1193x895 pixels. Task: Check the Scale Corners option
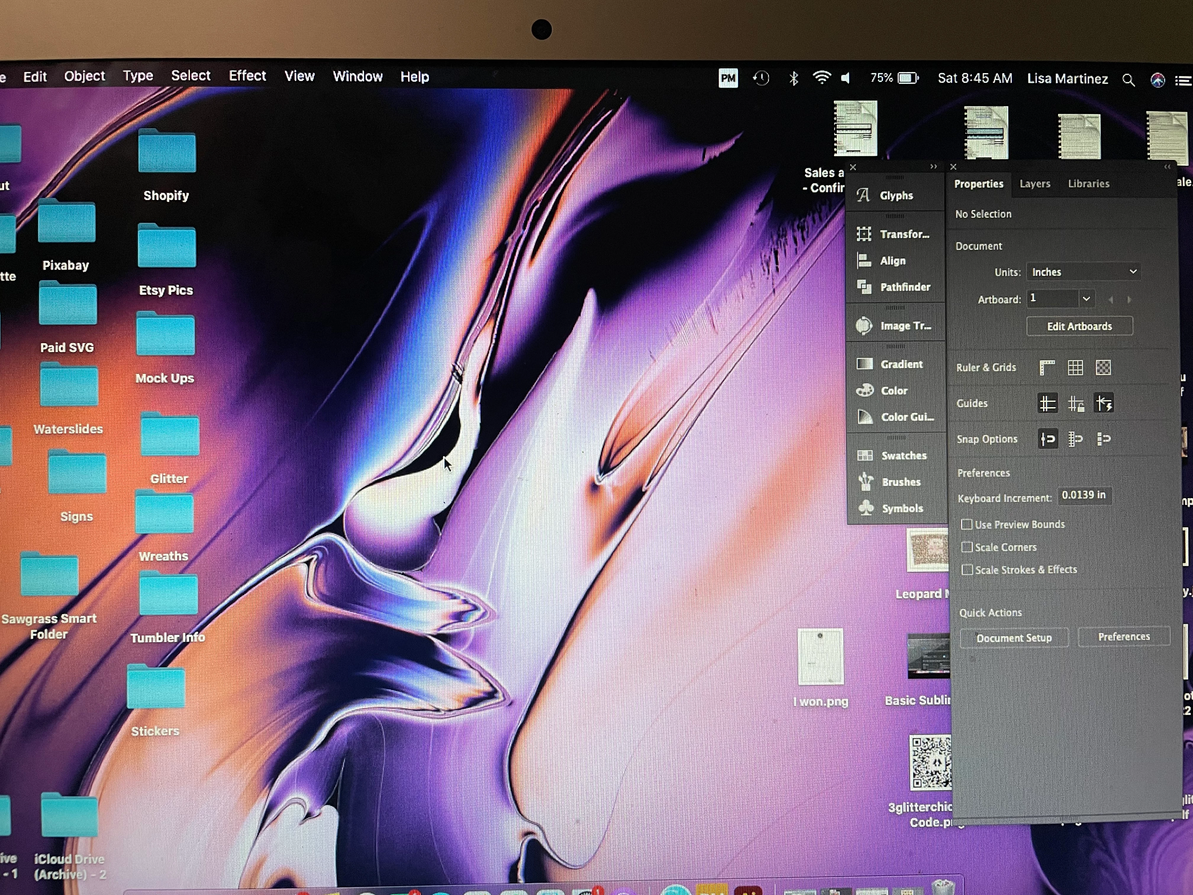pos(967,547)
